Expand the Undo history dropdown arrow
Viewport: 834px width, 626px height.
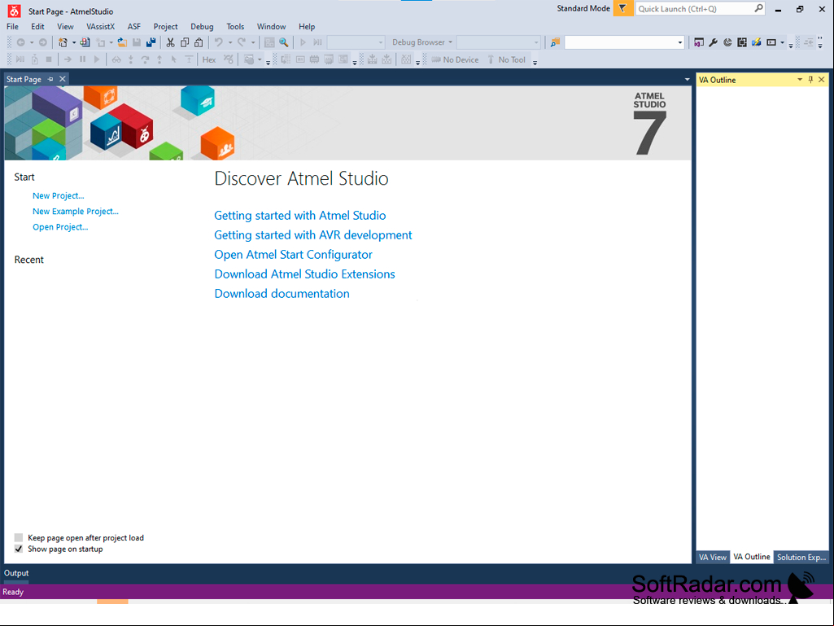point(229,42)
